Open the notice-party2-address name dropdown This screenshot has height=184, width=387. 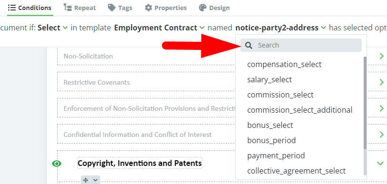[281, 28]
